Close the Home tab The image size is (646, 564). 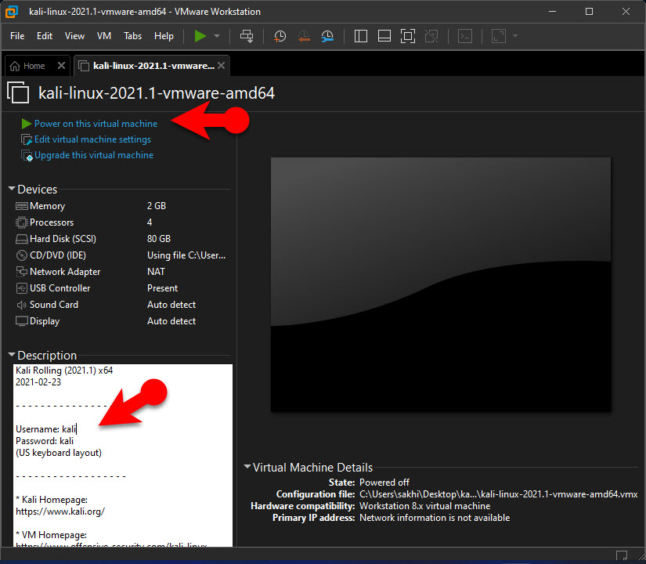click(x=61, y=66)
